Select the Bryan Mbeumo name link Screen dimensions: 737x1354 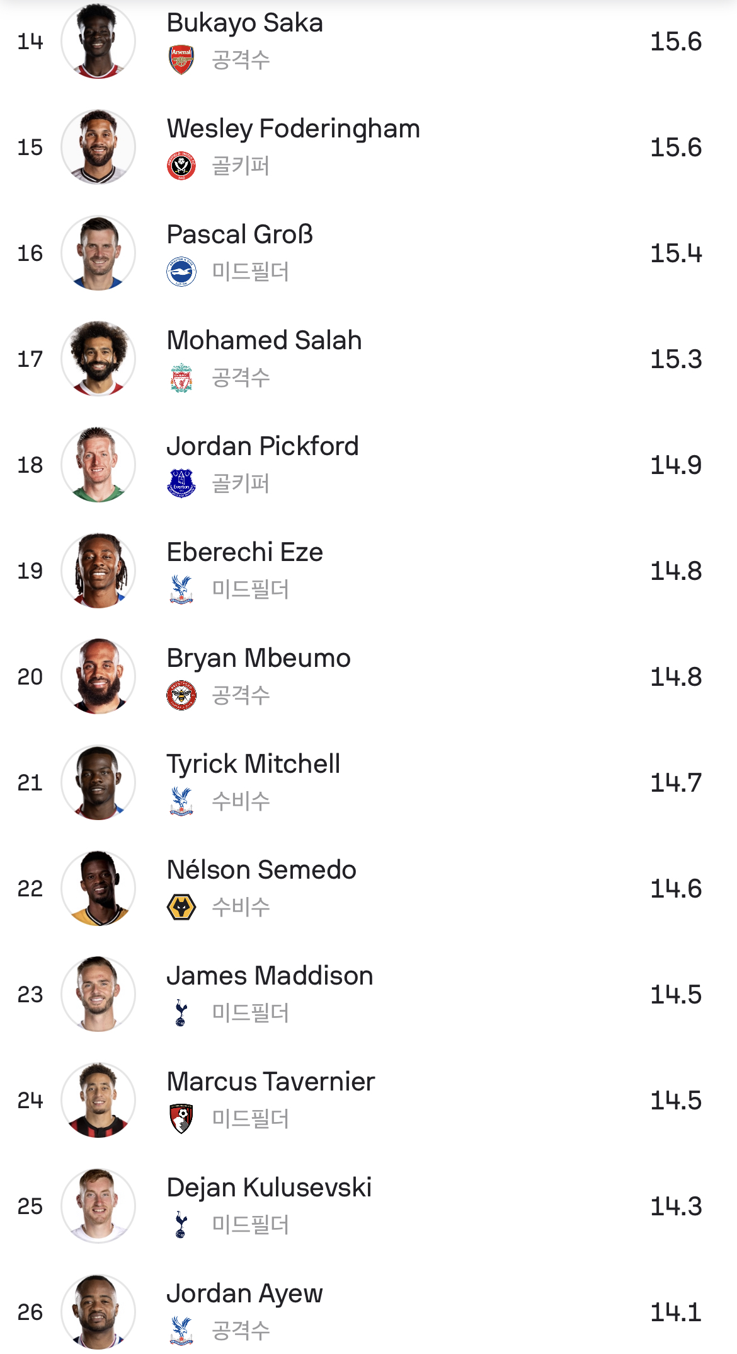pos(258,658)
